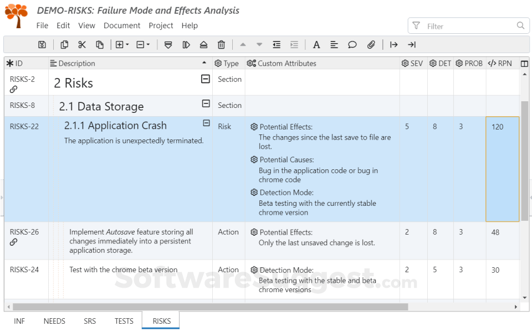This screenshot has width=532, height=332.
Task: Click the Filter input field
Action: pos(468,26)
